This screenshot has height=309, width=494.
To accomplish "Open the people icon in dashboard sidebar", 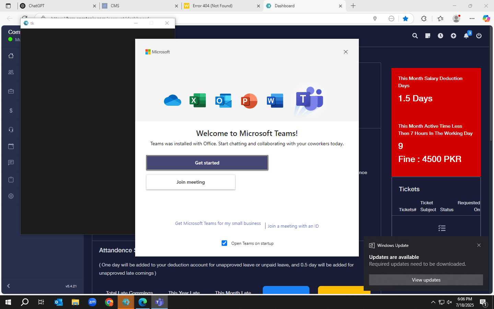I will (x=11, y=72).
